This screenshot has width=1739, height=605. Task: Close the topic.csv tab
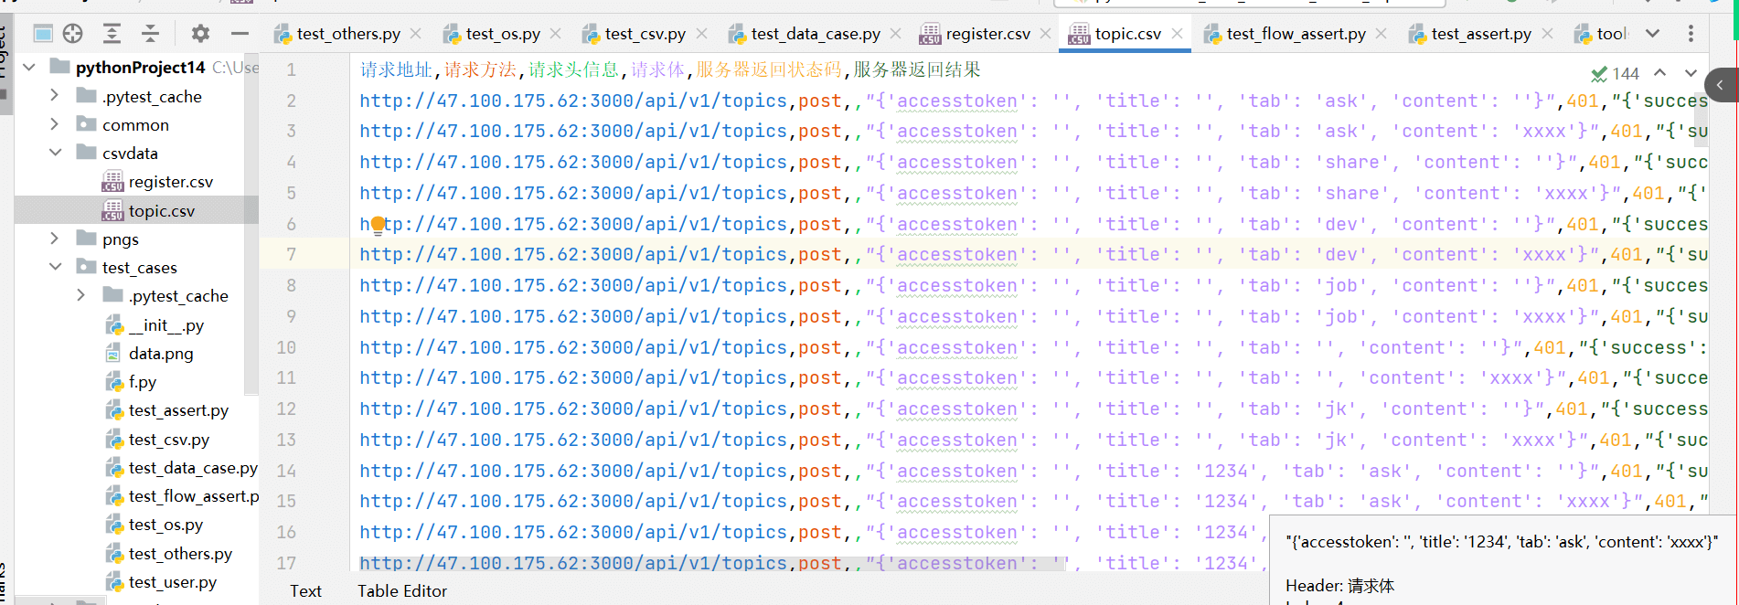point(1177,34)
